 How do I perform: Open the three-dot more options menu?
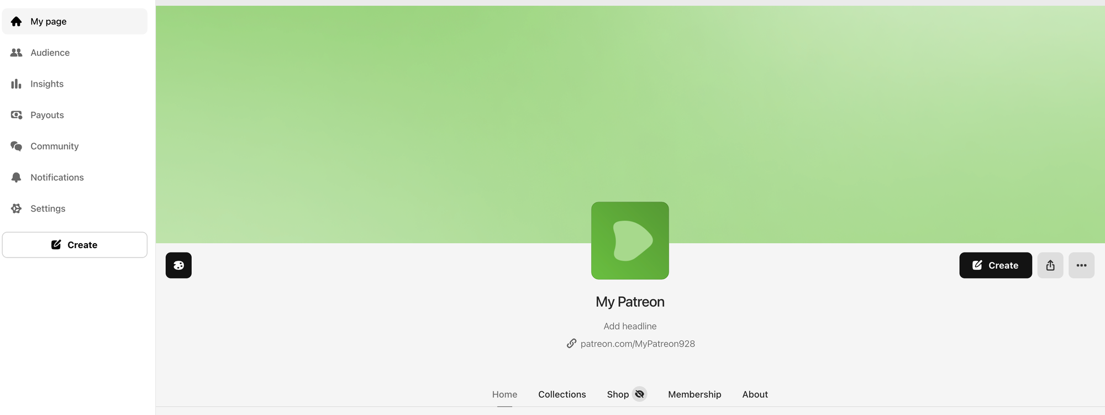(1081, 265)
